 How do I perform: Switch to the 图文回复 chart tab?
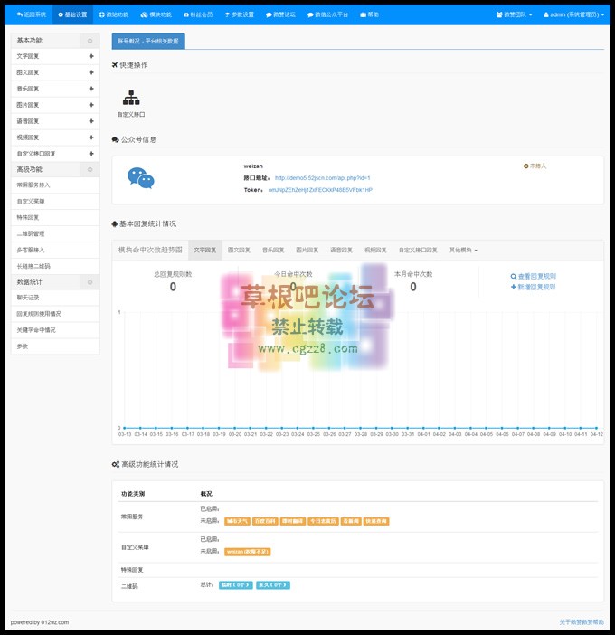point(240,250)
